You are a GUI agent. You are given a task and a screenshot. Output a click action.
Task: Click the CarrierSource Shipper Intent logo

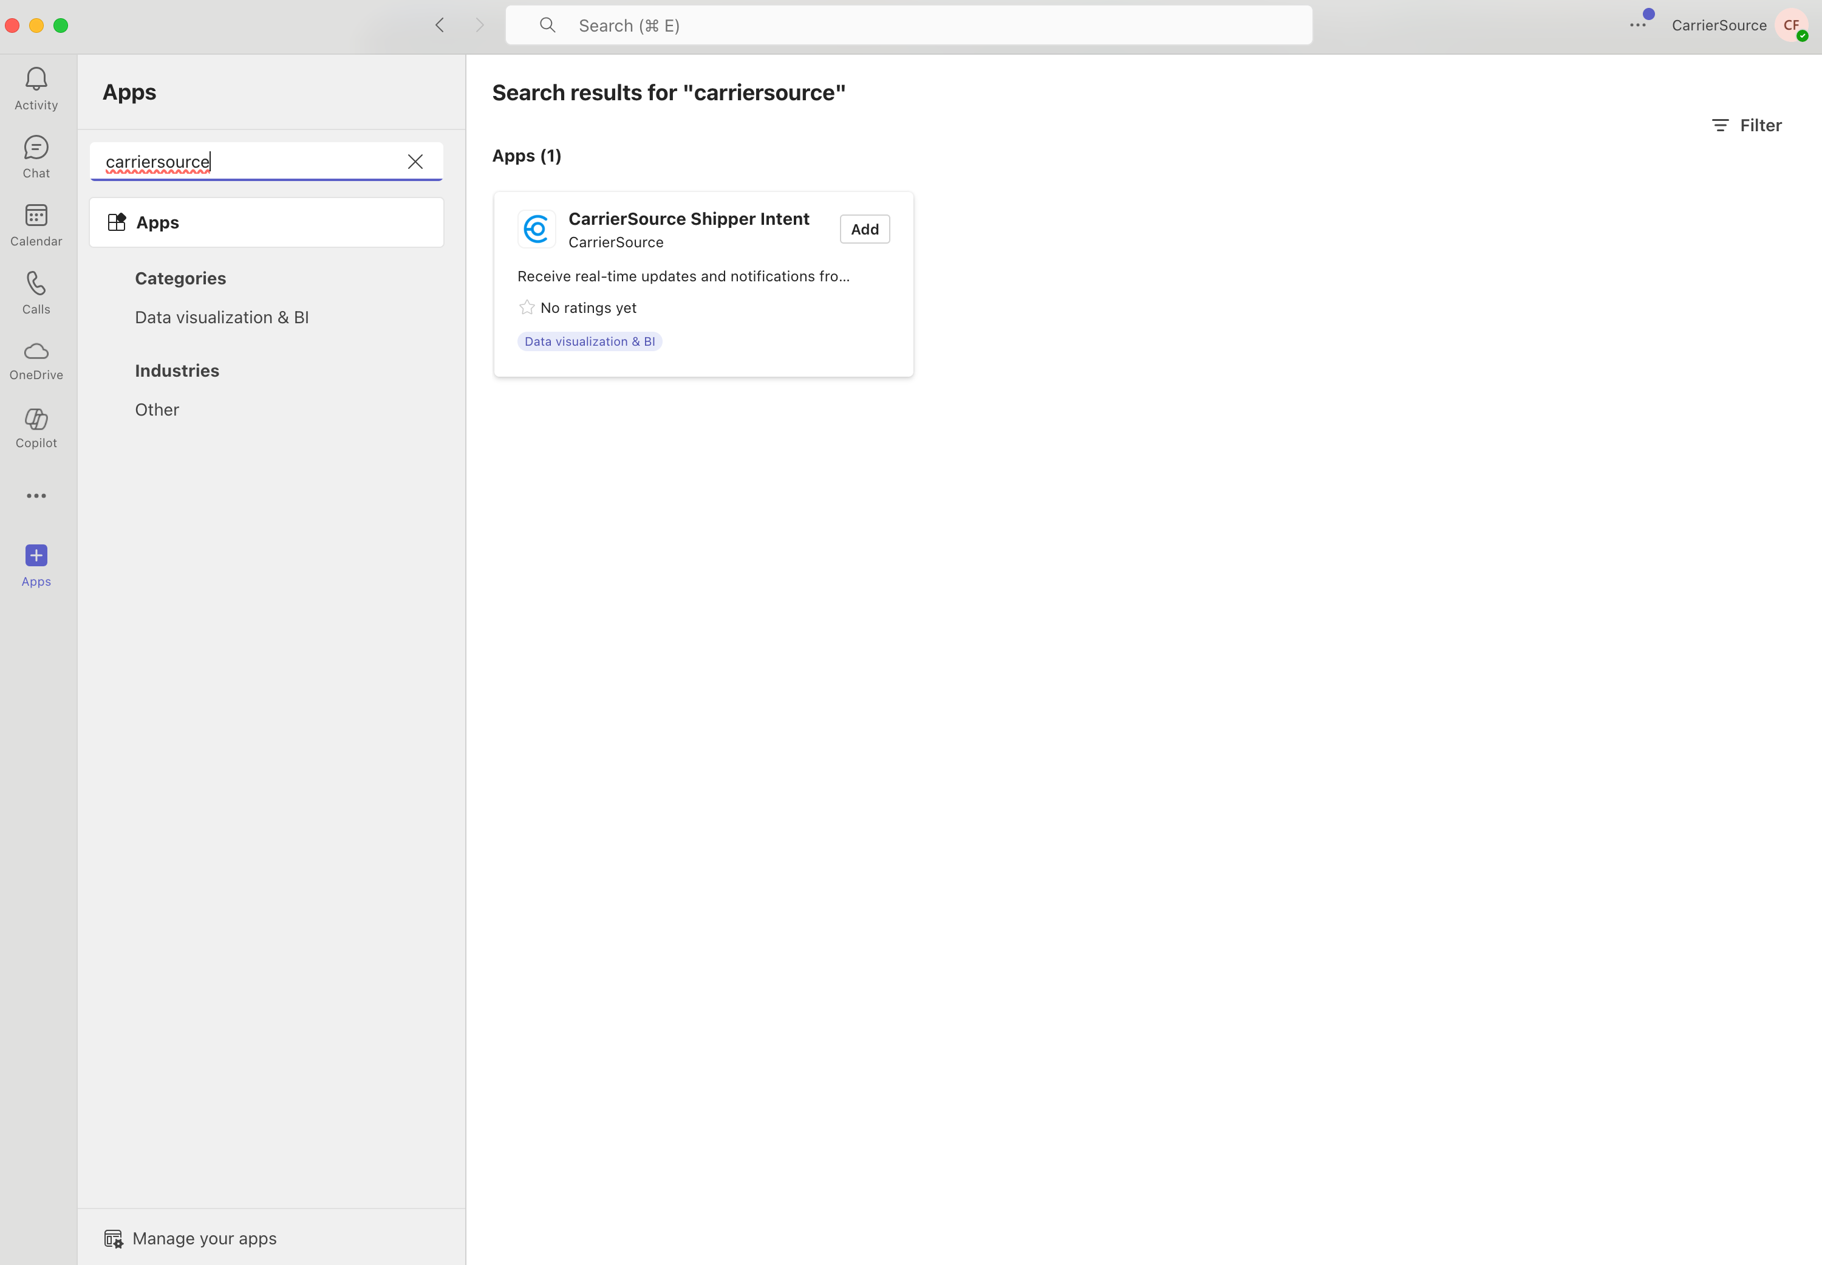coord(536,229)
